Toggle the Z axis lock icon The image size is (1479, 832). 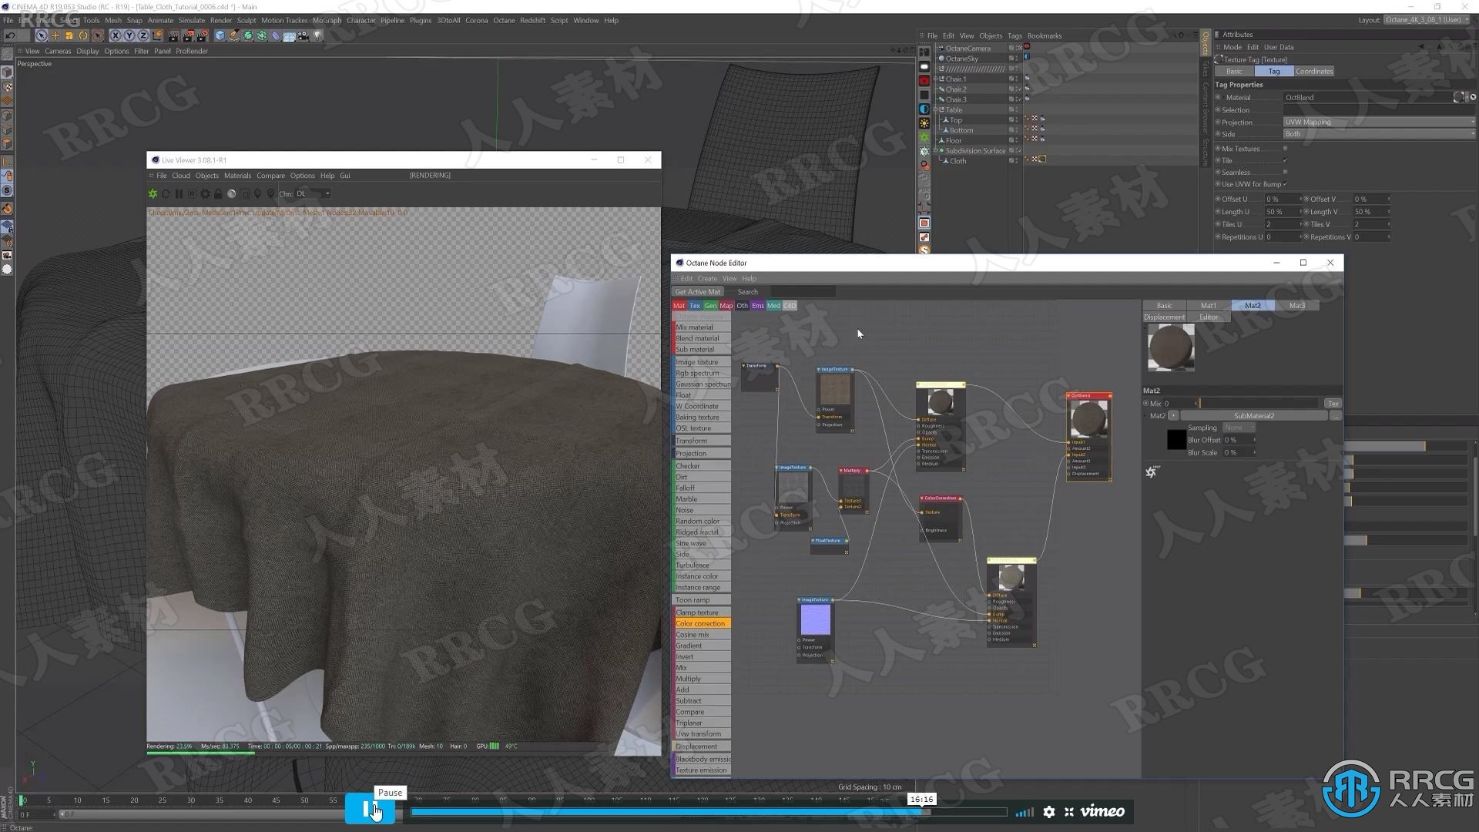pyautogui.click(x=143, y=35)
